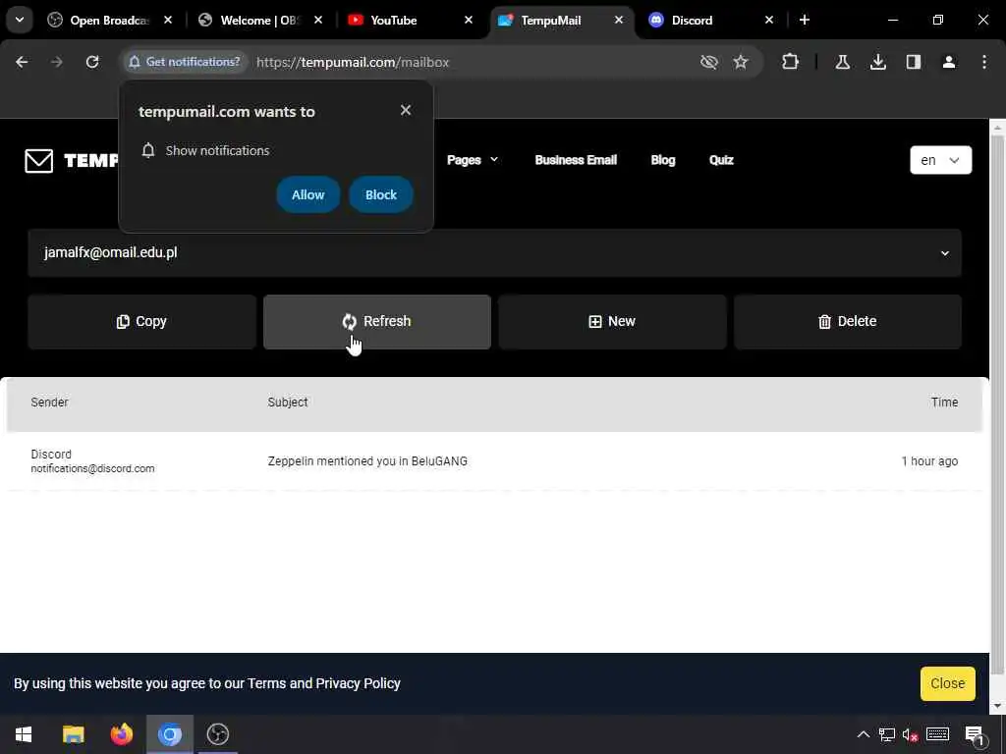Open Firefox from the taskbar
This screenshot has height=754, width=1006.
[x=121, y=734]
